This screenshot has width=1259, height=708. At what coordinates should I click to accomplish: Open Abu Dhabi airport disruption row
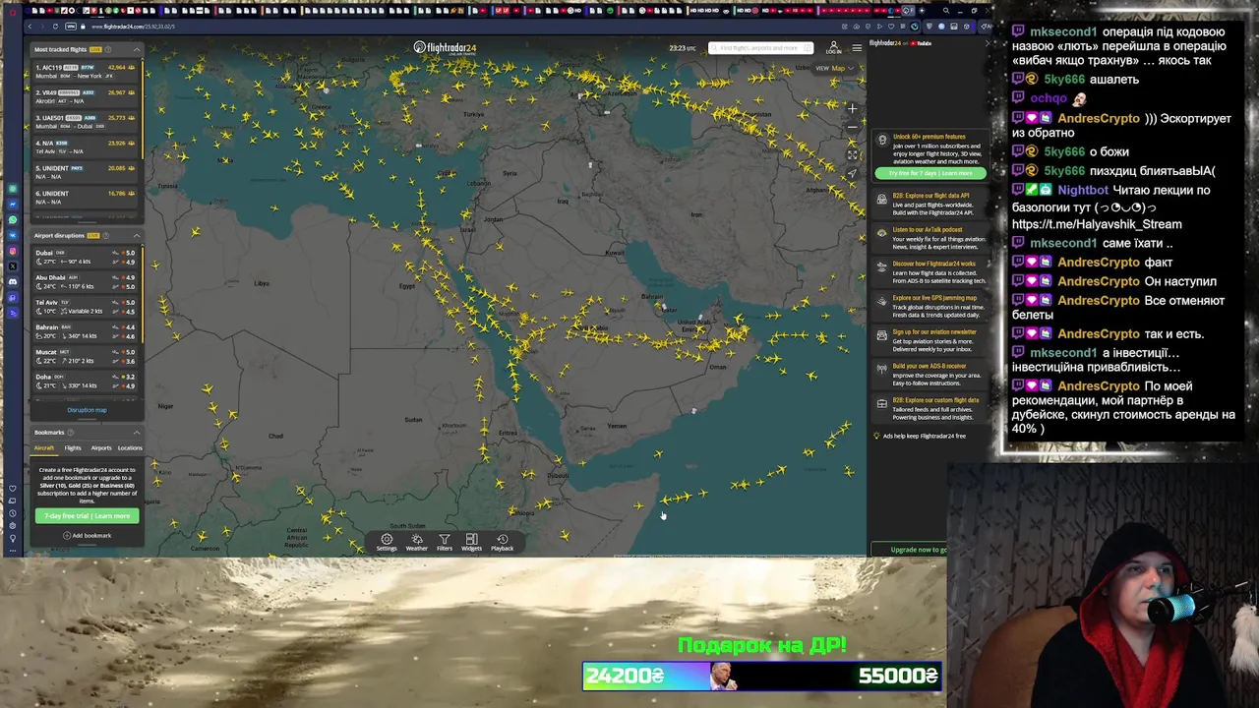tap(87, 281)
